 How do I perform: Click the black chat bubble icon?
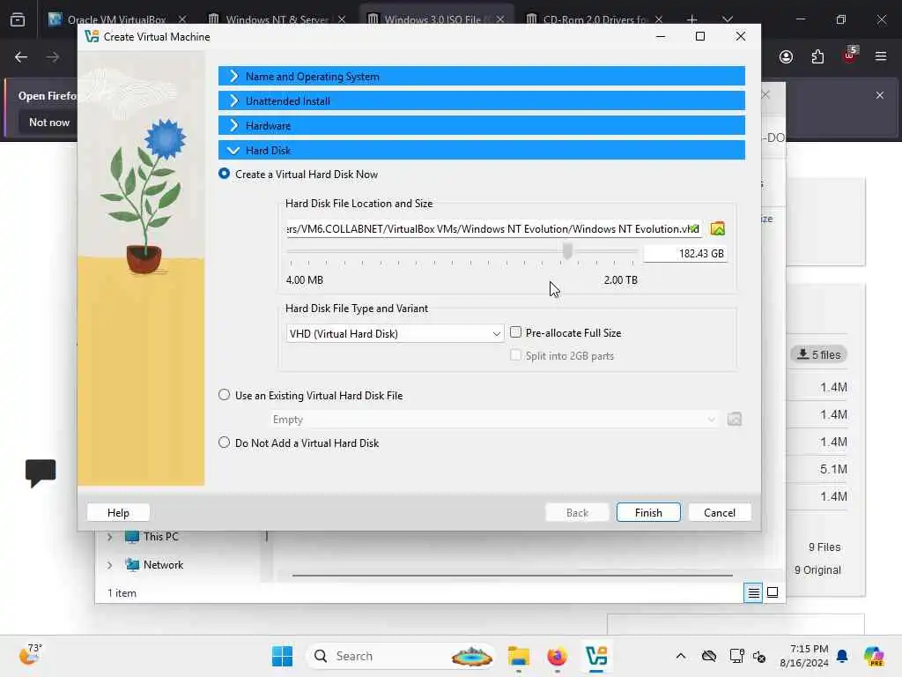coord(41,473)
